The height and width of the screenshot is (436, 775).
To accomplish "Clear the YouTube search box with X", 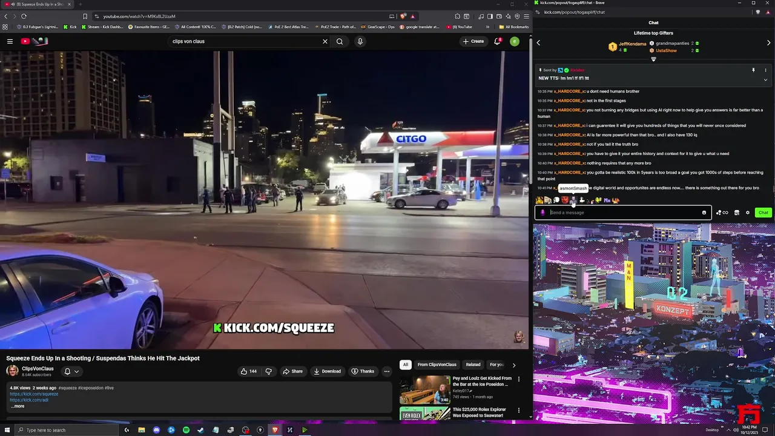I will tap(325, 41).
